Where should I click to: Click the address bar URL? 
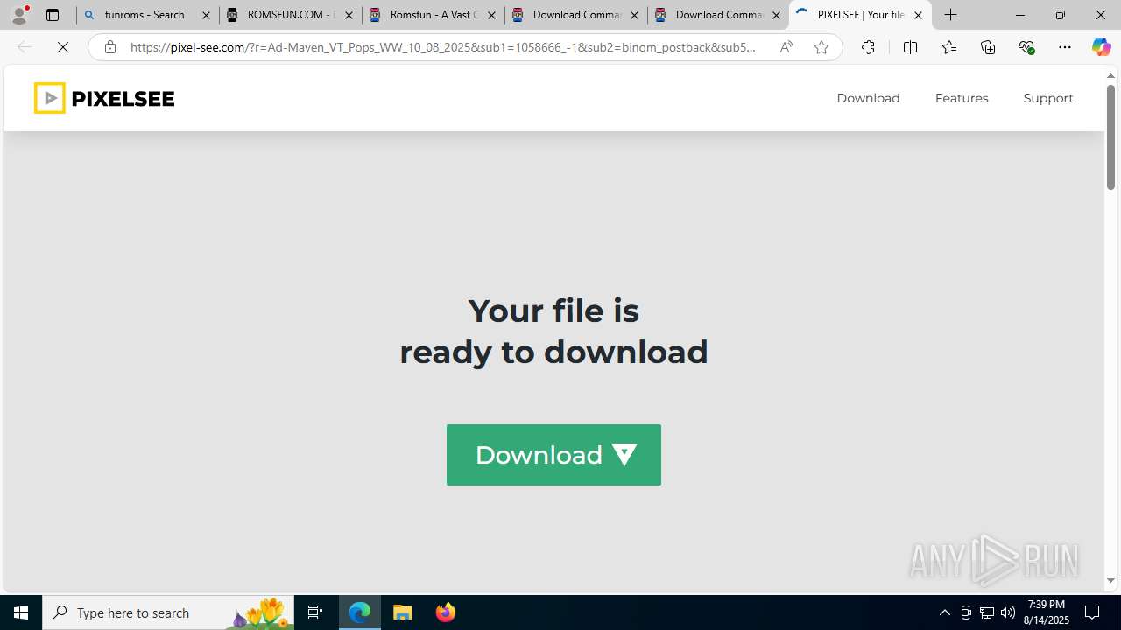442,47
